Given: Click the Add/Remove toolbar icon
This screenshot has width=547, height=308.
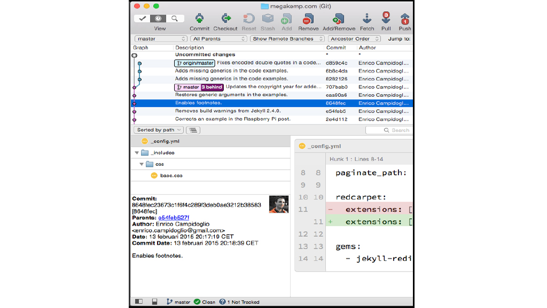Looking at the screenshot, I should pyautogui.click(x=339, y=19).
